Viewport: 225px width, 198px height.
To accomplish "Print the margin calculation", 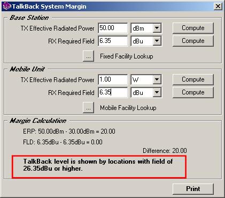I will (193, 189).
